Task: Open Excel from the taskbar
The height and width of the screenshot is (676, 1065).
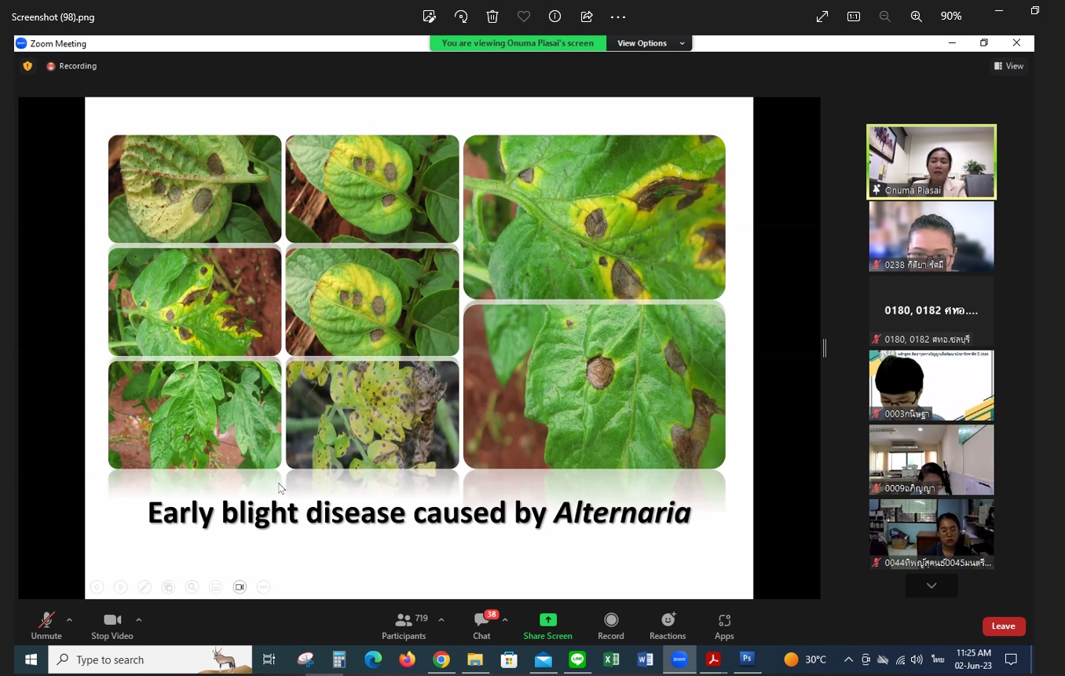Action: pyautogui.click(x=611, y=659)
